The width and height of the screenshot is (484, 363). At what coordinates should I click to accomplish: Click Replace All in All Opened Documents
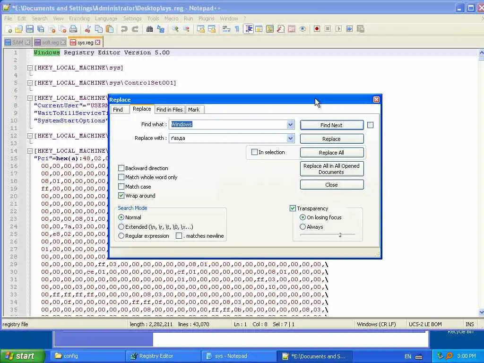click(x=331, y=169)
